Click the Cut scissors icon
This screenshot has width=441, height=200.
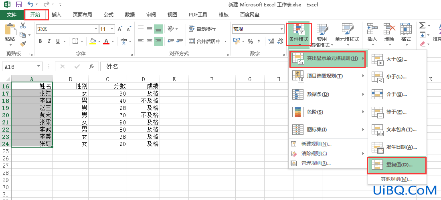(23, 26)
